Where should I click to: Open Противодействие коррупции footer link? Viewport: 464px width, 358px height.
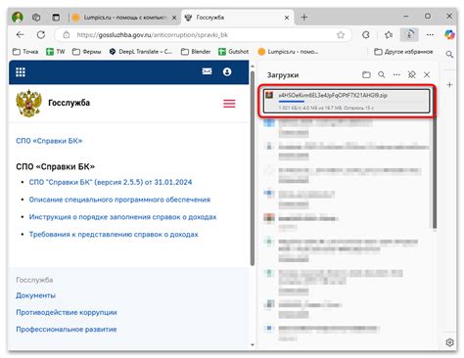(67, 312)
